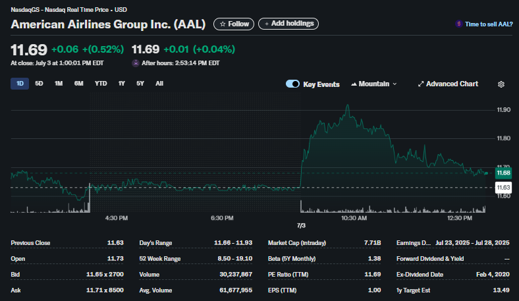Click the white 11.63 previous close marker

point(503,188)
